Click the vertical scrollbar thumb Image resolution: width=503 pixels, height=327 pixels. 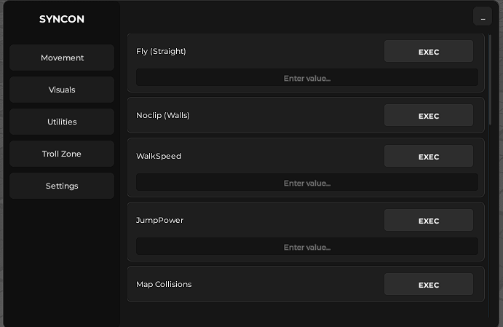coord(490,79)
